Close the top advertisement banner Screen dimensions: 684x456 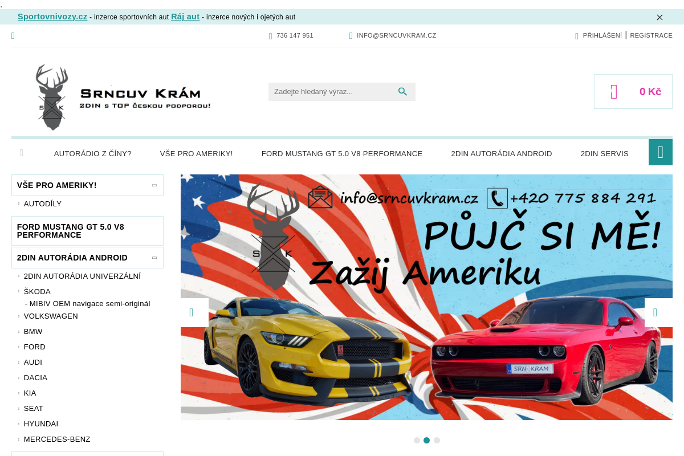(x=659, y=17)
